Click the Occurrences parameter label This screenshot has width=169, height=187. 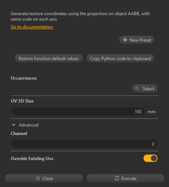coord(24,78)
